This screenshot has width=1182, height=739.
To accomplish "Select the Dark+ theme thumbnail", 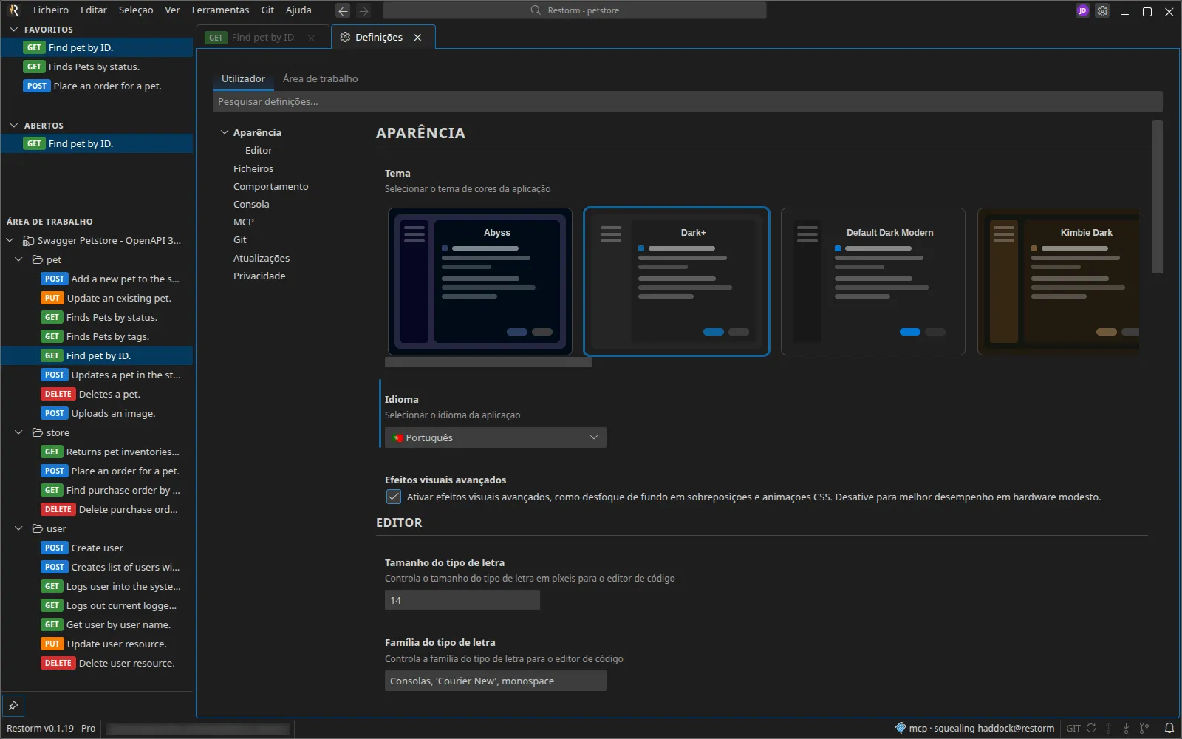I will tap(677, 282).
